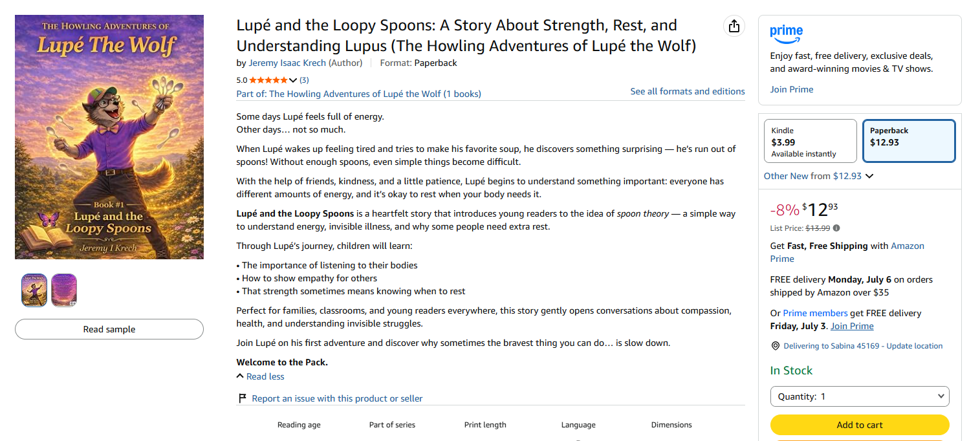Open the (3) reviews count link
This screenshot has height=441, width=969.
point(304,80)
